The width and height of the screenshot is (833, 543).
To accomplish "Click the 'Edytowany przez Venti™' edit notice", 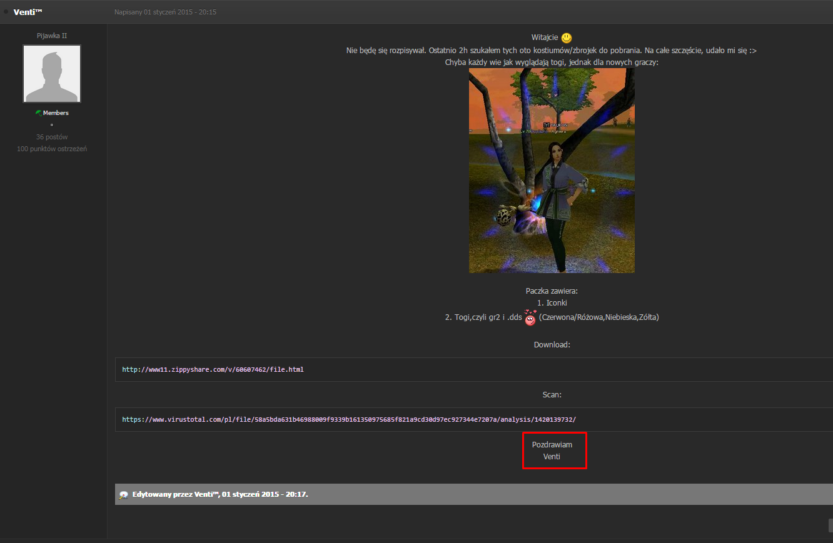I will (220, 494).
